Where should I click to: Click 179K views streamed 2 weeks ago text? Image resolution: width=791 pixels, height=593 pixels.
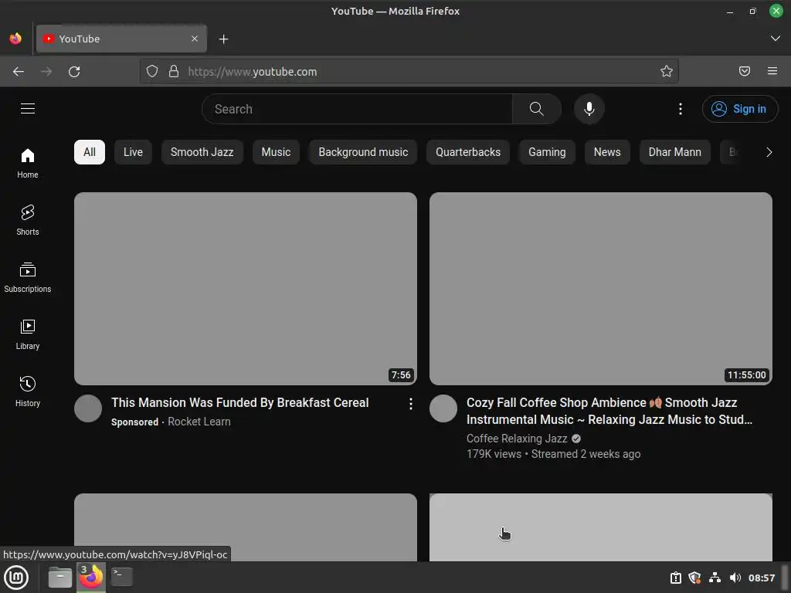coord(553,454)
